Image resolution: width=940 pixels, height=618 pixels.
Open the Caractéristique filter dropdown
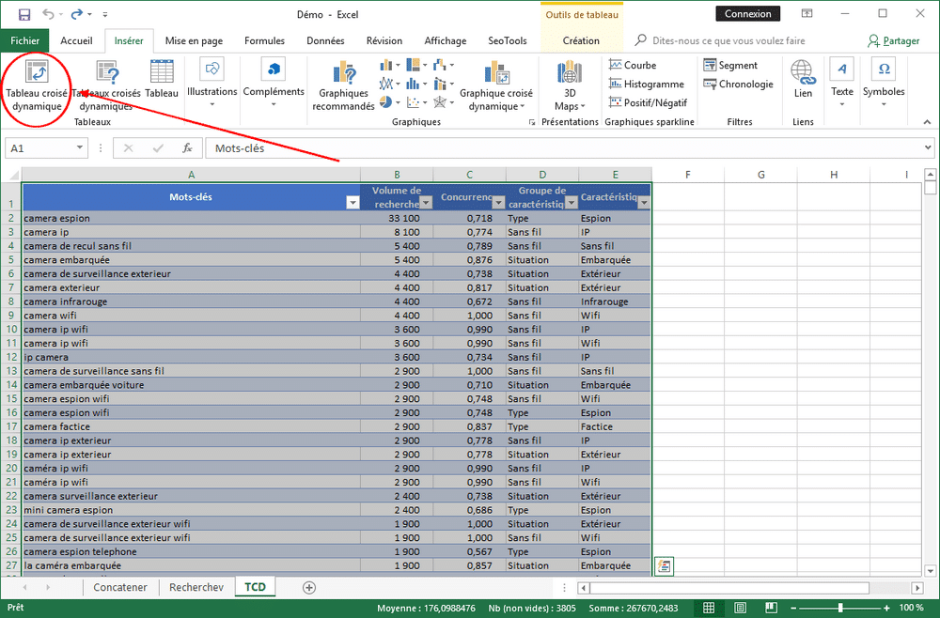(x=644, y=203)
